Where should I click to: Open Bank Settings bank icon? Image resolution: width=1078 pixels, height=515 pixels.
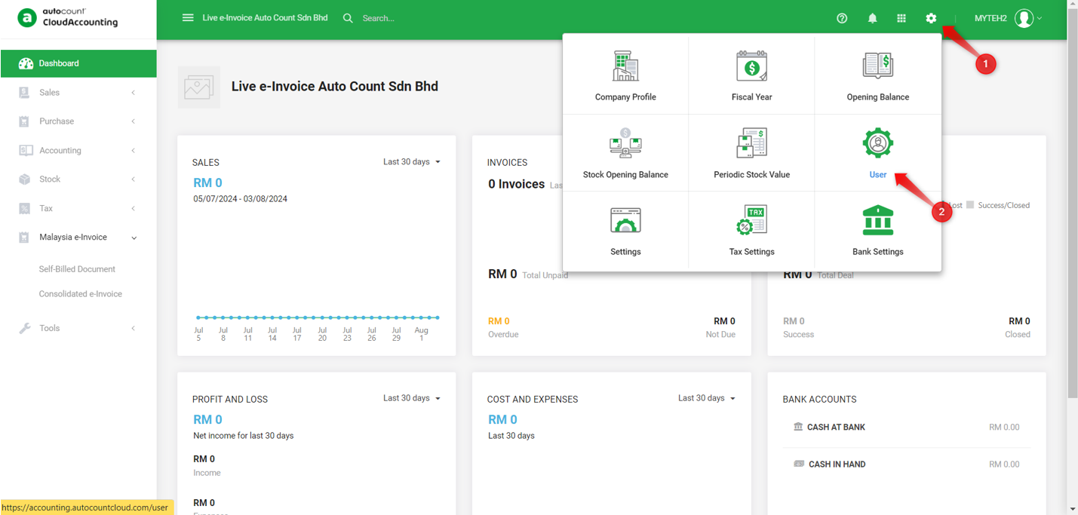[878, 220]
